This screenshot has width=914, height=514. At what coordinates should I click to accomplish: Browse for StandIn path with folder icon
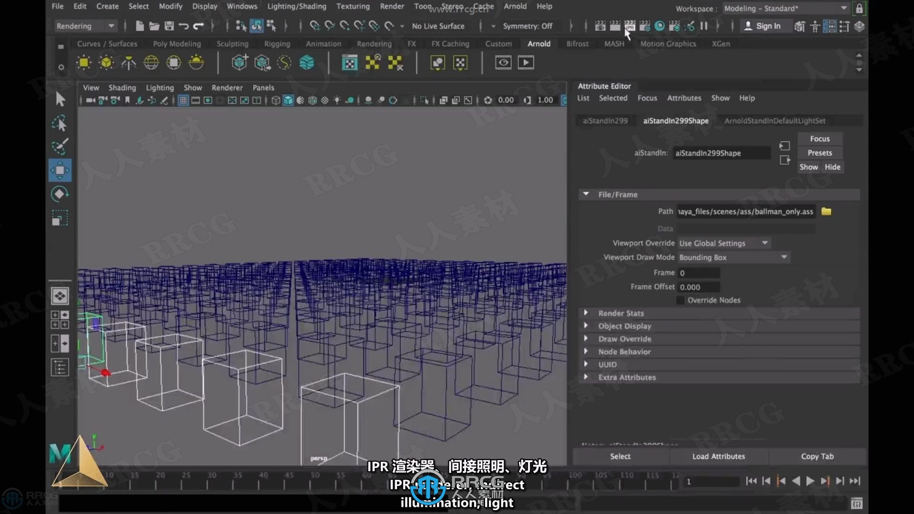click(826, 211)
